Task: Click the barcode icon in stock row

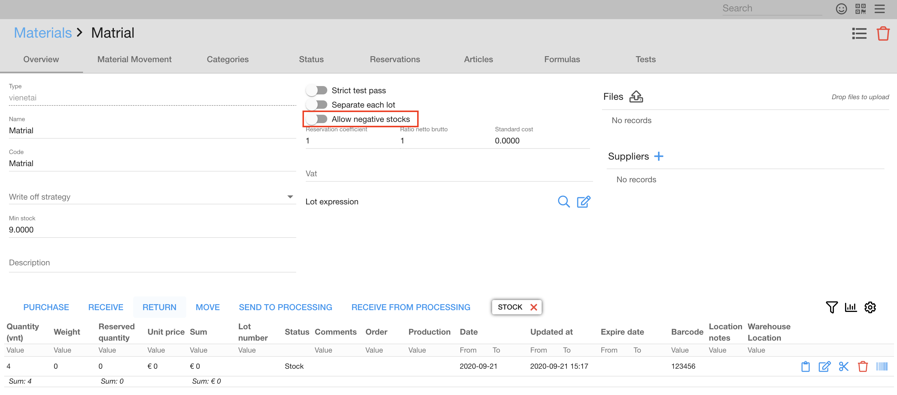Action: [882, 366]
